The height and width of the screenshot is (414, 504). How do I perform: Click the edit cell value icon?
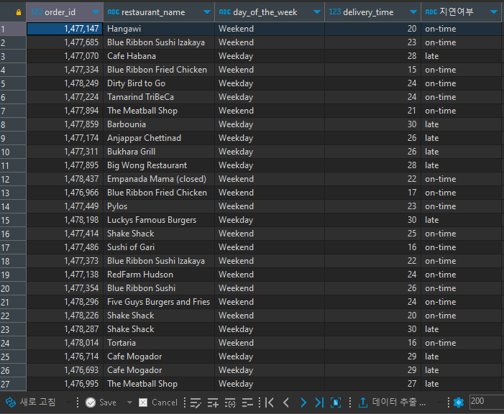[x=196, y=402]
